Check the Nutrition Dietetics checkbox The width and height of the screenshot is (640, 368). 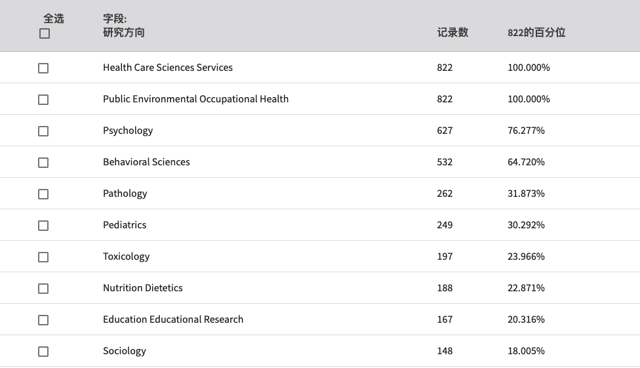pyautogui.click(x=43, y=289)
